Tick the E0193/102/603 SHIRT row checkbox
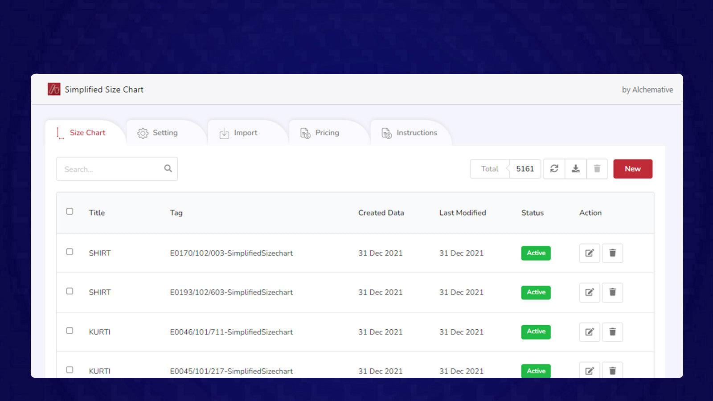The image size is (713, 401). pyautogui.click(x=70, y=291)
